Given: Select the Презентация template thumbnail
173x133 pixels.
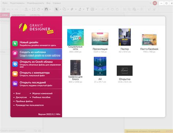Looking at the screenshot, I should coord(100,39).
